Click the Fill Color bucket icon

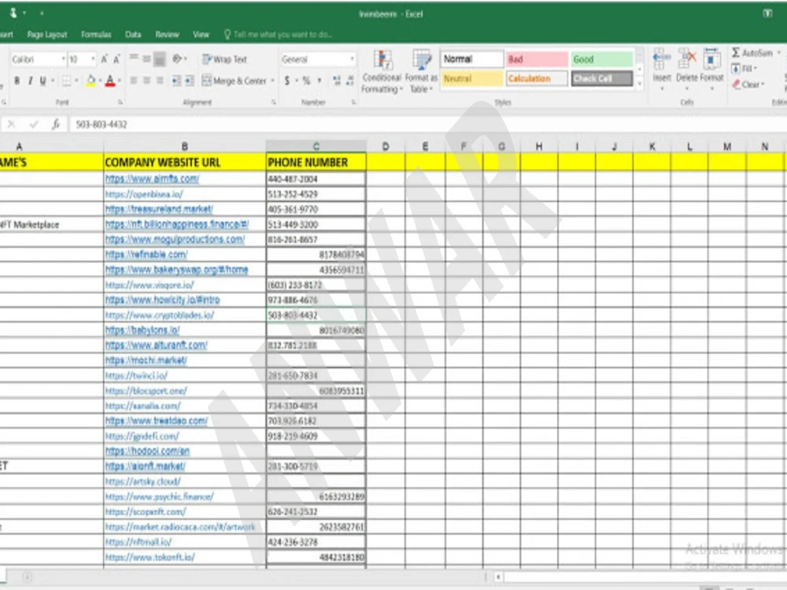pos(91,81)
